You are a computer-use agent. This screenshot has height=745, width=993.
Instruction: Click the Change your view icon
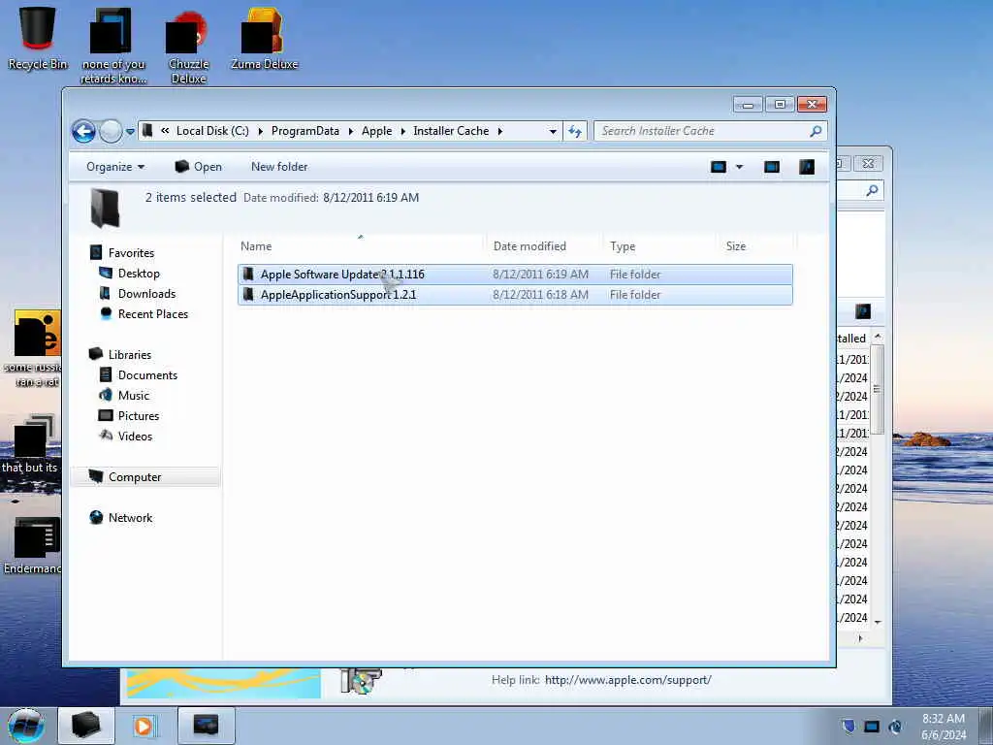719,167
